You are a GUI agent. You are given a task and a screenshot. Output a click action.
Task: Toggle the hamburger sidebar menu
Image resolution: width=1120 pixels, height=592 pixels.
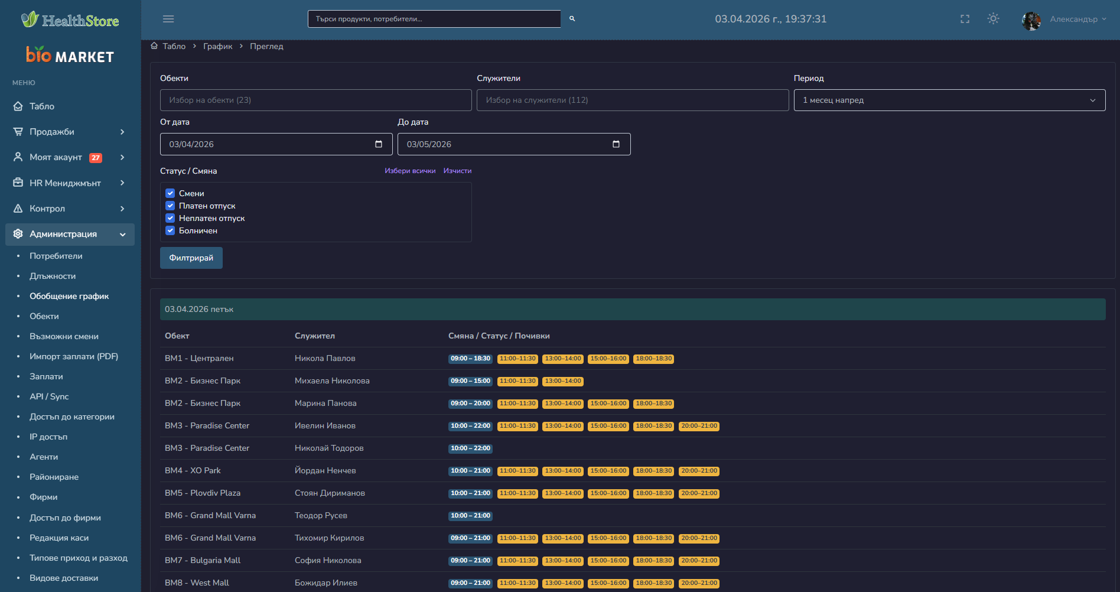click(168, 19)
